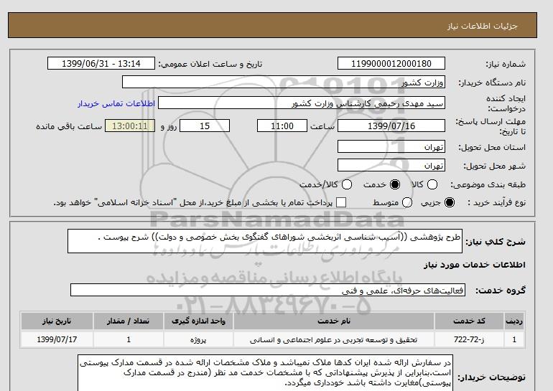Viewport: 553px width, 391px height.
Task: Choose the متوسط purchase process option
Action: [407, 202]
